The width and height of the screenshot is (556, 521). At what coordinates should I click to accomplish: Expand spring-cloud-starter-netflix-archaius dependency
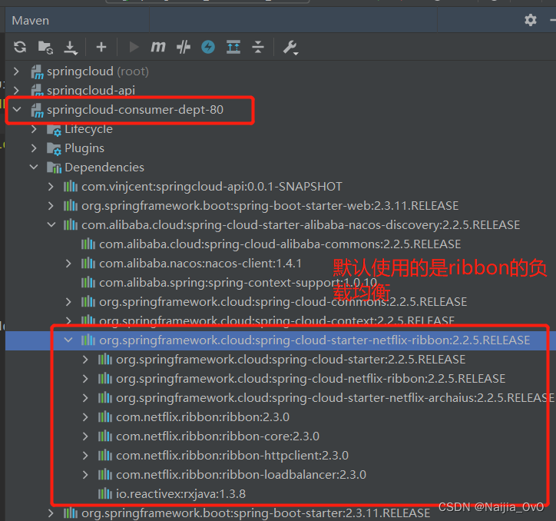pyautogui.click(x=85, y=398)
